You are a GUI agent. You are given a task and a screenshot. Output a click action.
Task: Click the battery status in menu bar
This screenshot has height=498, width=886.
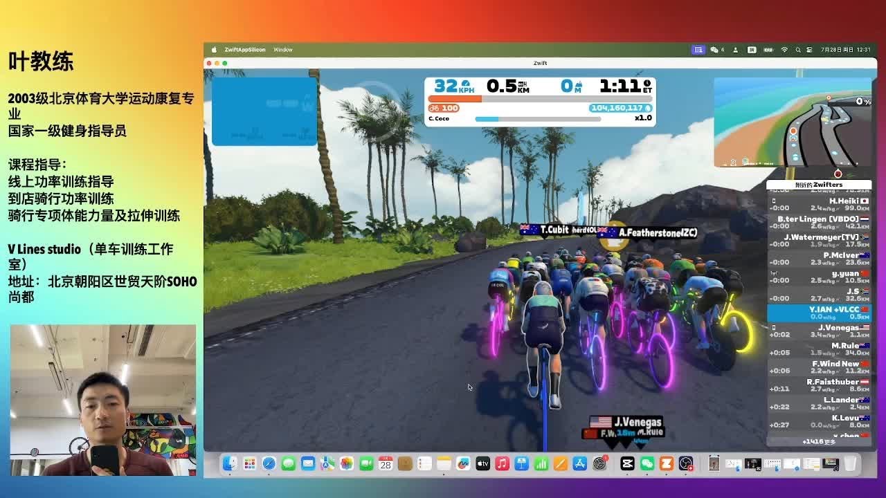767,50
